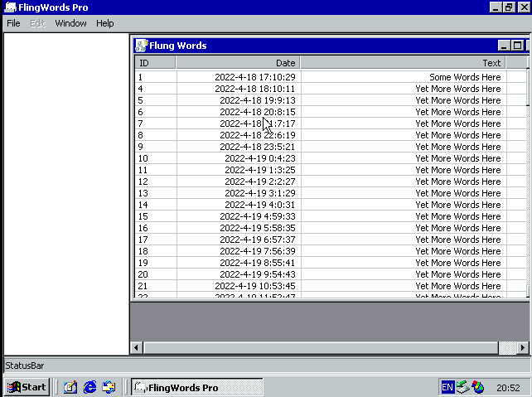Click 'Yet More Words Here' in row 20

[x=458, y=274]
